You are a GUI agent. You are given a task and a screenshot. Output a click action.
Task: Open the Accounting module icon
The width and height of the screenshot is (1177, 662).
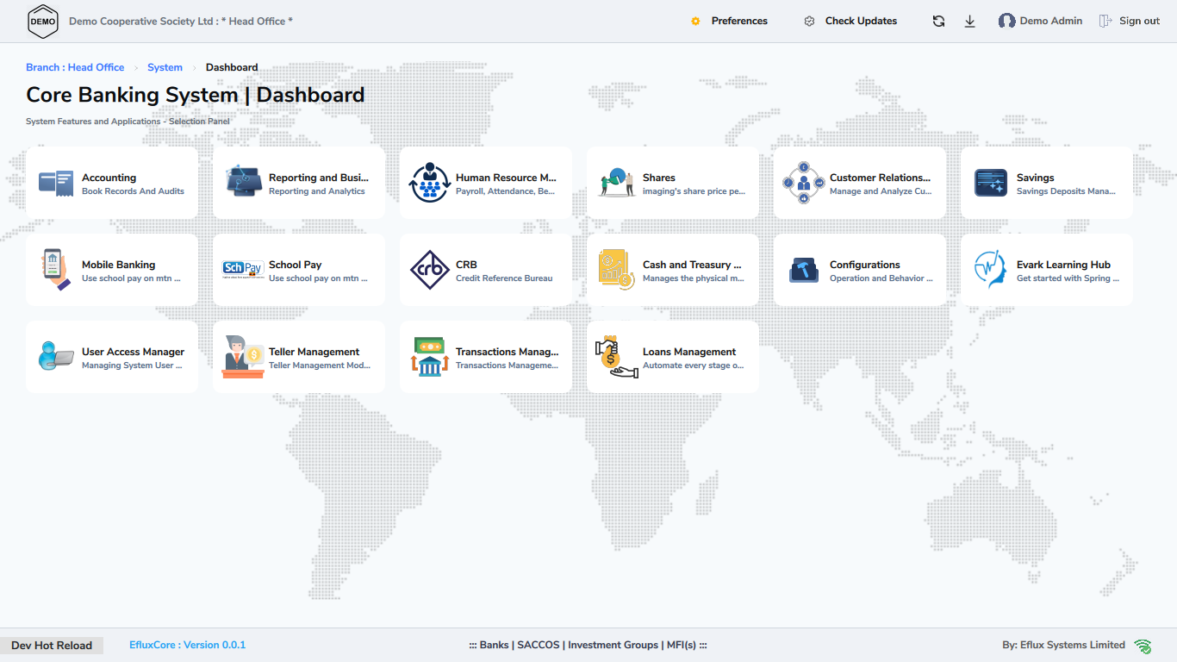coord(56,183)
